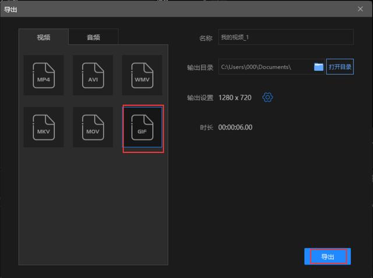
Task: Click the 输出目录 label
Action: click(200, 67)
